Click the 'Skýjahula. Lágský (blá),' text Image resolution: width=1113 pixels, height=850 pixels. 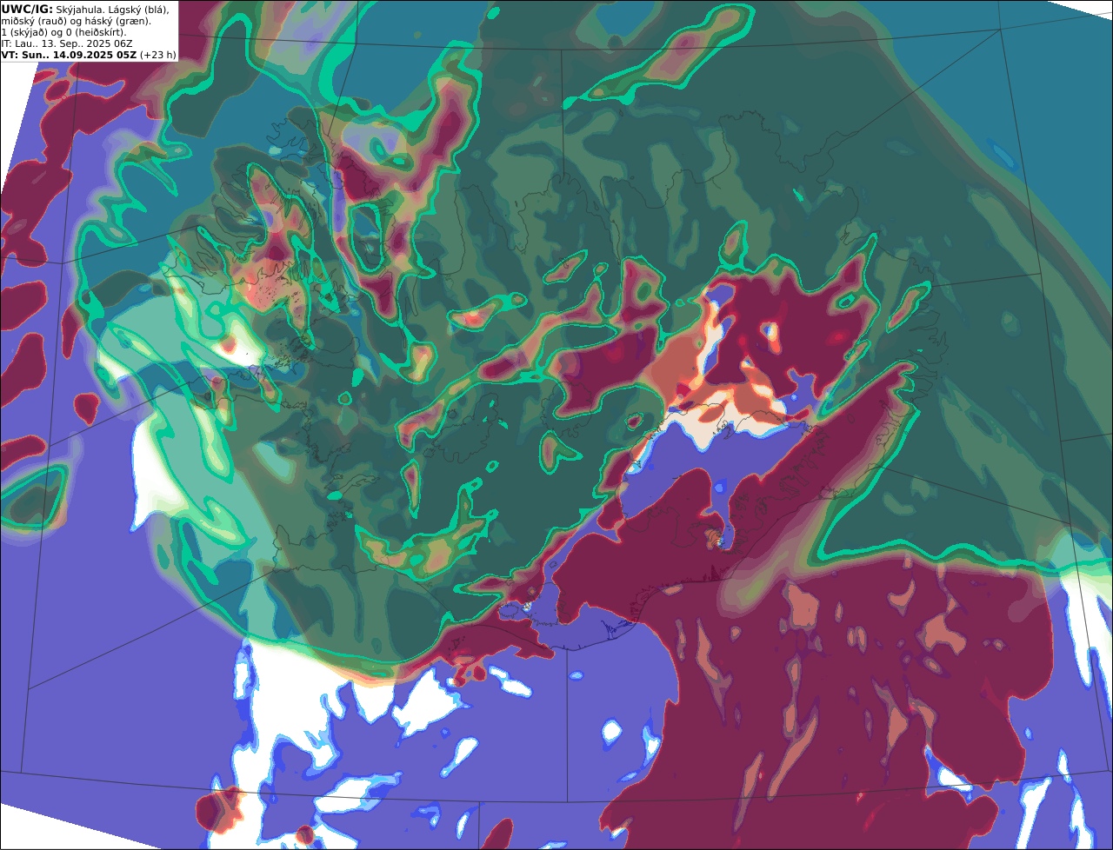[112, 10]
